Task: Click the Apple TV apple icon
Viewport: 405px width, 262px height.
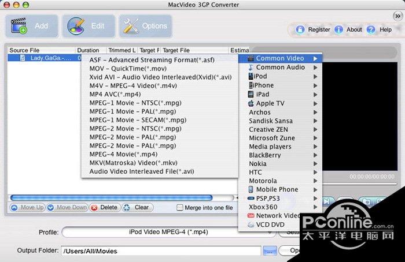Action: (x=251, y=103)
